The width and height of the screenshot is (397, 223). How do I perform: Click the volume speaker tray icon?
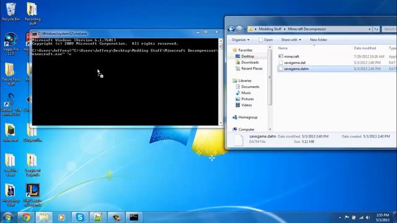pyautogui.click(x=368, y=217)
